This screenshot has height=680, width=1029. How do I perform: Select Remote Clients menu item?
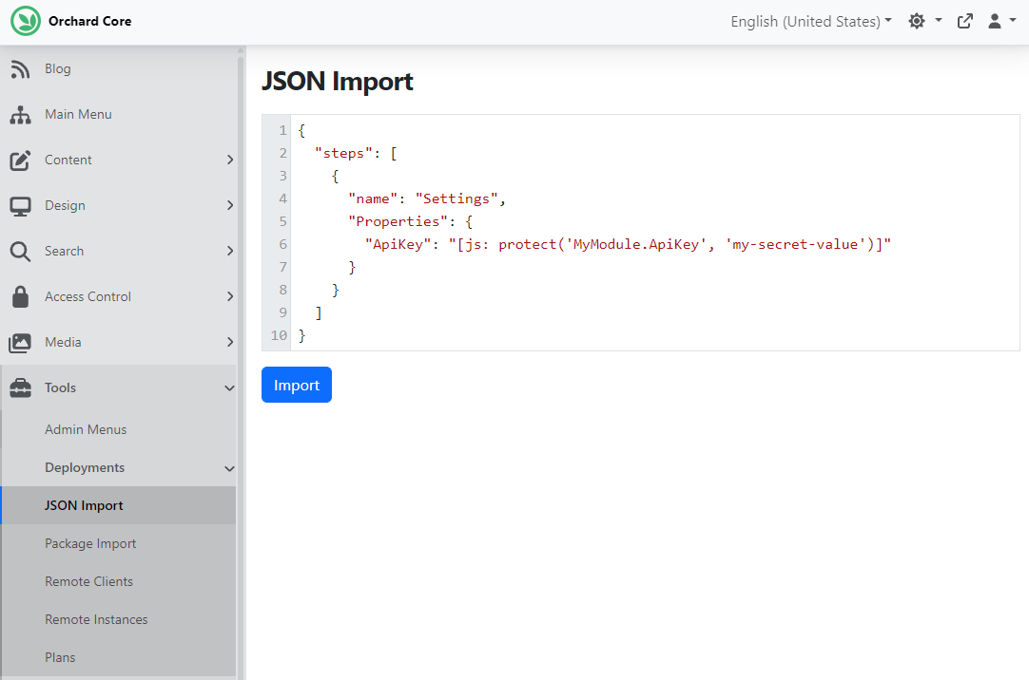88,582
